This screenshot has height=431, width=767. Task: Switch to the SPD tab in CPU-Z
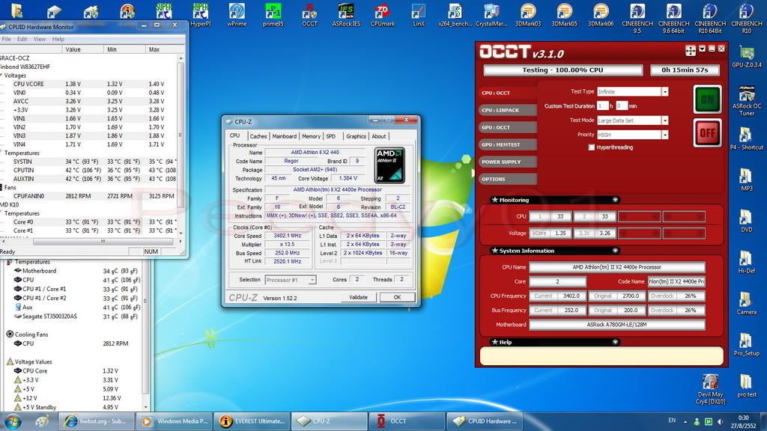click(x=331, y=136)
